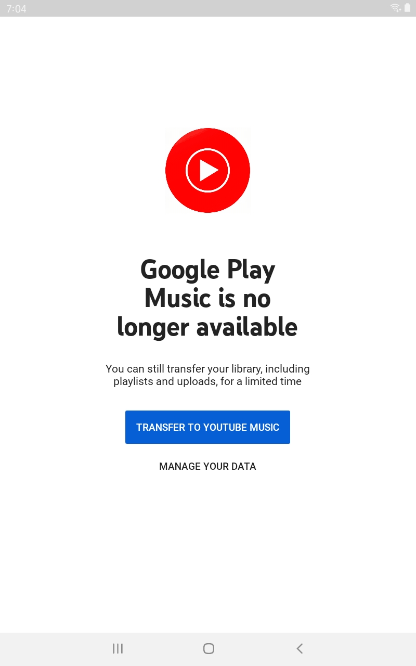Start transfer with TRANSFER TO YOUTUBE MUSIC button
The image size is (416, 666).
(207, 427)
